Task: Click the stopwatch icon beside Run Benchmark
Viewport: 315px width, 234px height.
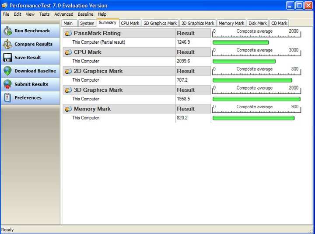Action: 7,31
